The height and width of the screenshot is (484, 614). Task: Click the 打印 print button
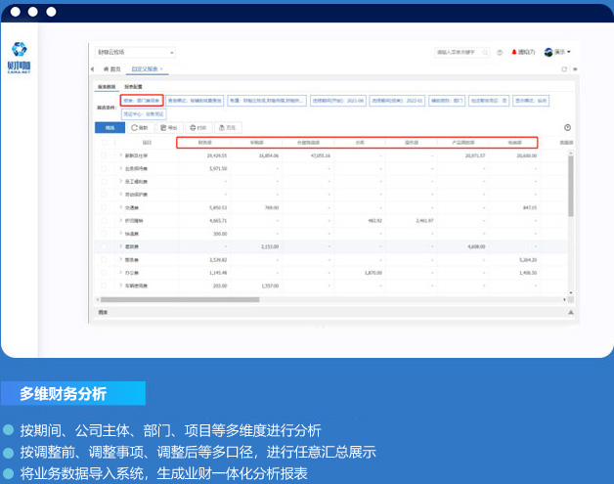[x=198, y=128]
